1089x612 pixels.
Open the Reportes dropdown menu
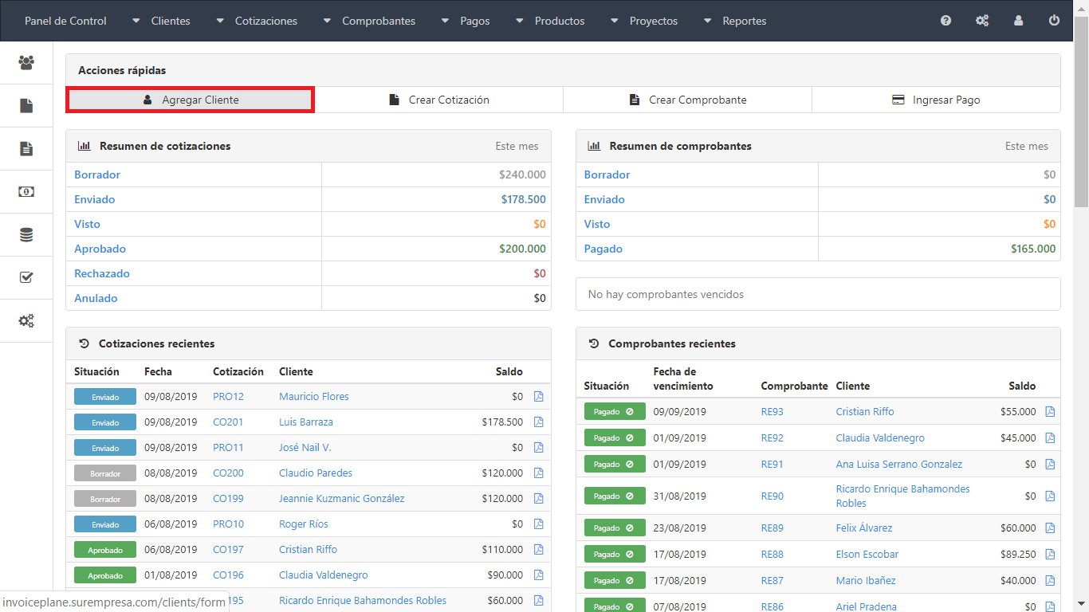[735, 21]
